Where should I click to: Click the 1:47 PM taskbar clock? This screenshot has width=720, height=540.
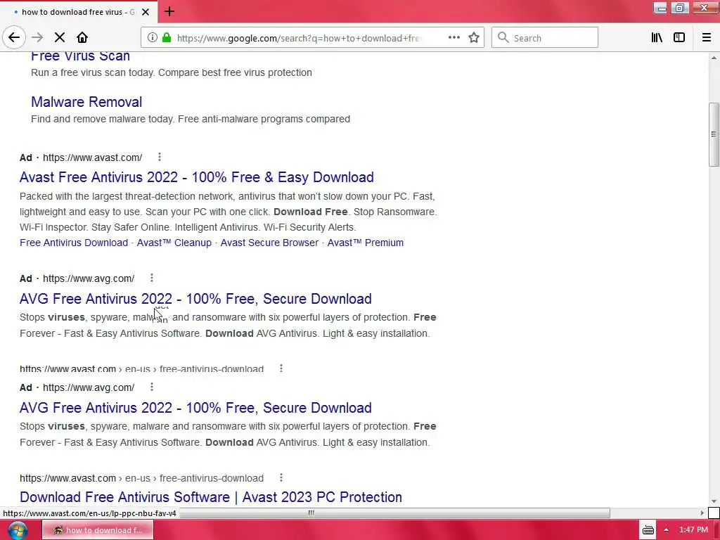pos(693,530)
